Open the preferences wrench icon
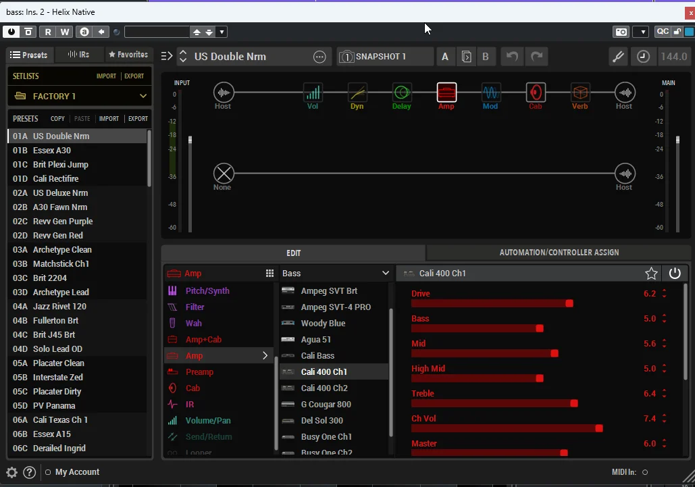This screenshot has width=695, height=487. point(618,57)
